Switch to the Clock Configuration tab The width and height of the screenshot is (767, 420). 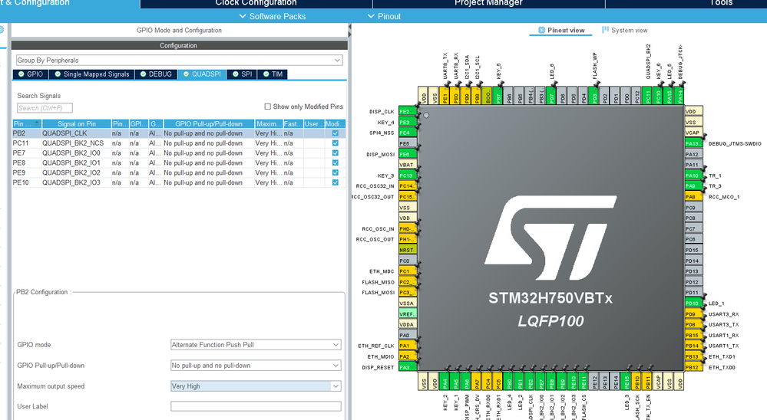click(256, 3)
